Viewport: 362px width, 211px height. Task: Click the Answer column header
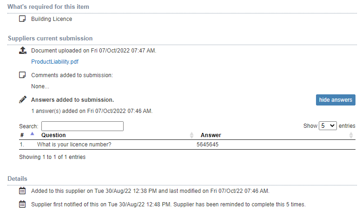211,135
